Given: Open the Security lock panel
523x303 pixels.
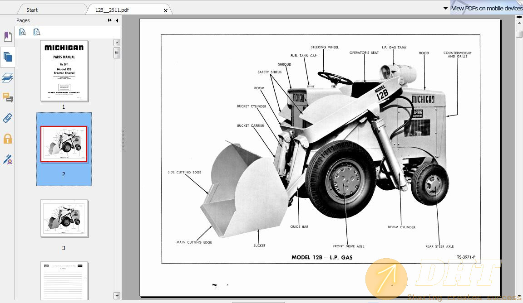Looking at the screenshot, I should [x=7, y=139].
